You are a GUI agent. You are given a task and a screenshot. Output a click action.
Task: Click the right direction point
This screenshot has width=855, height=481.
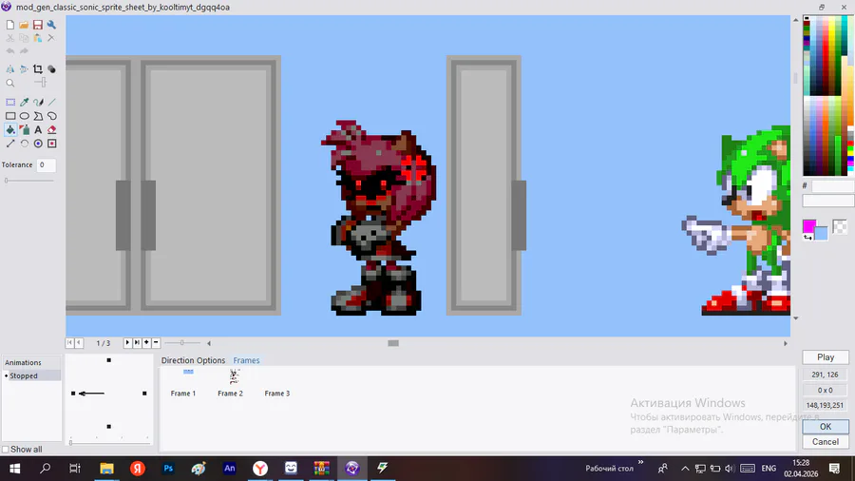click(x=144, y=394)
